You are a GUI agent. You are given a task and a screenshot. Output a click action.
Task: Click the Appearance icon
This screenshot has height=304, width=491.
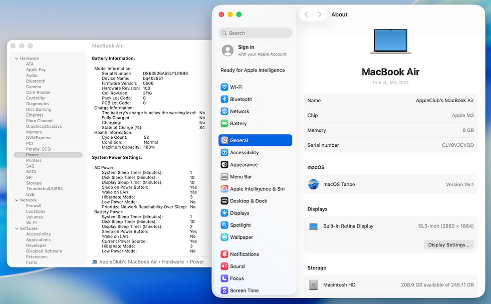[224, 165]
